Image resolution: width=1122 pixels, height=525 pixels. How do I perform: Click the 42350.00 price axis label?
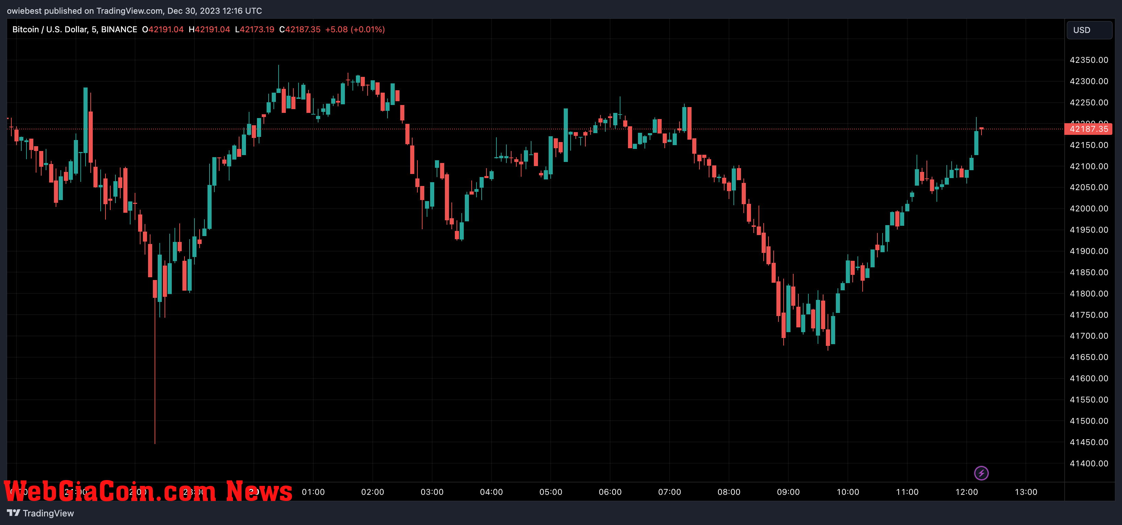[x=1089, y=60]
